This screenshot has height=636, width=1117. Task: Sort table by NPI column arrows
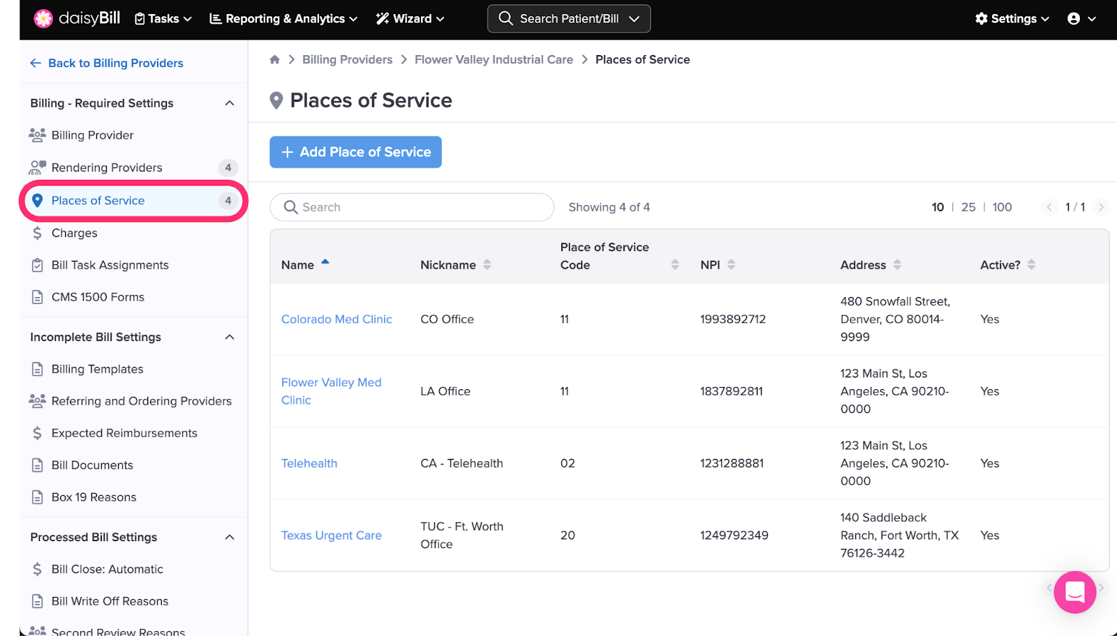click(731, 265)
